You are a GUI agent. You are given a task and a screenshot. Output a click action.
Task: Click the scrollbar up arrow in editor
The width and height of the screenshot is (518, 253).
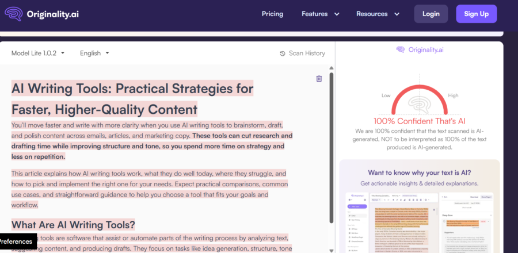tap(332, 68)
